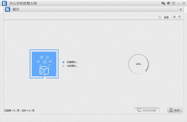Click the 14% circular progress indicator
This screenshot has height=122, width=187.
(138, 64)
